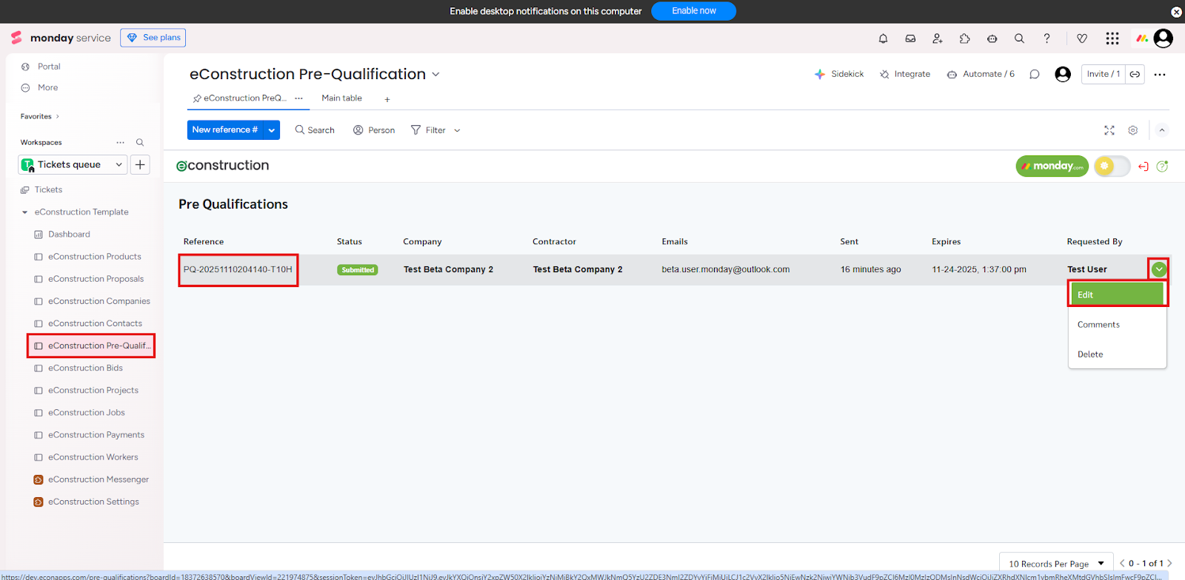Collapse the eConstruction Template folder
The height and width of the screenshot is (580, 1185).
(24, 212)
